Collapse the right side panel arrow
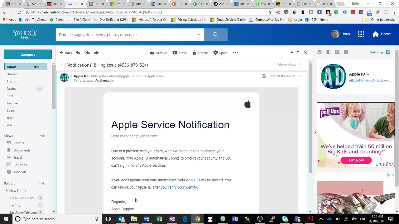Screen dimensions: 399x224 [315, 133]
